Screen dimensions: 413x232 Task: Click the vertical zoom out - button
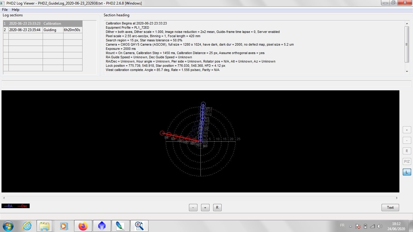point(407,140)
